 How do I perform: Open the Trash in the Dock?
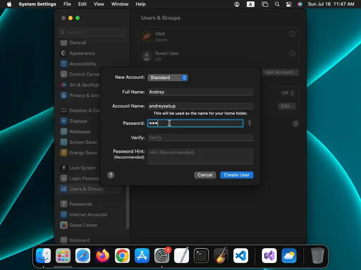click(318, 256)
